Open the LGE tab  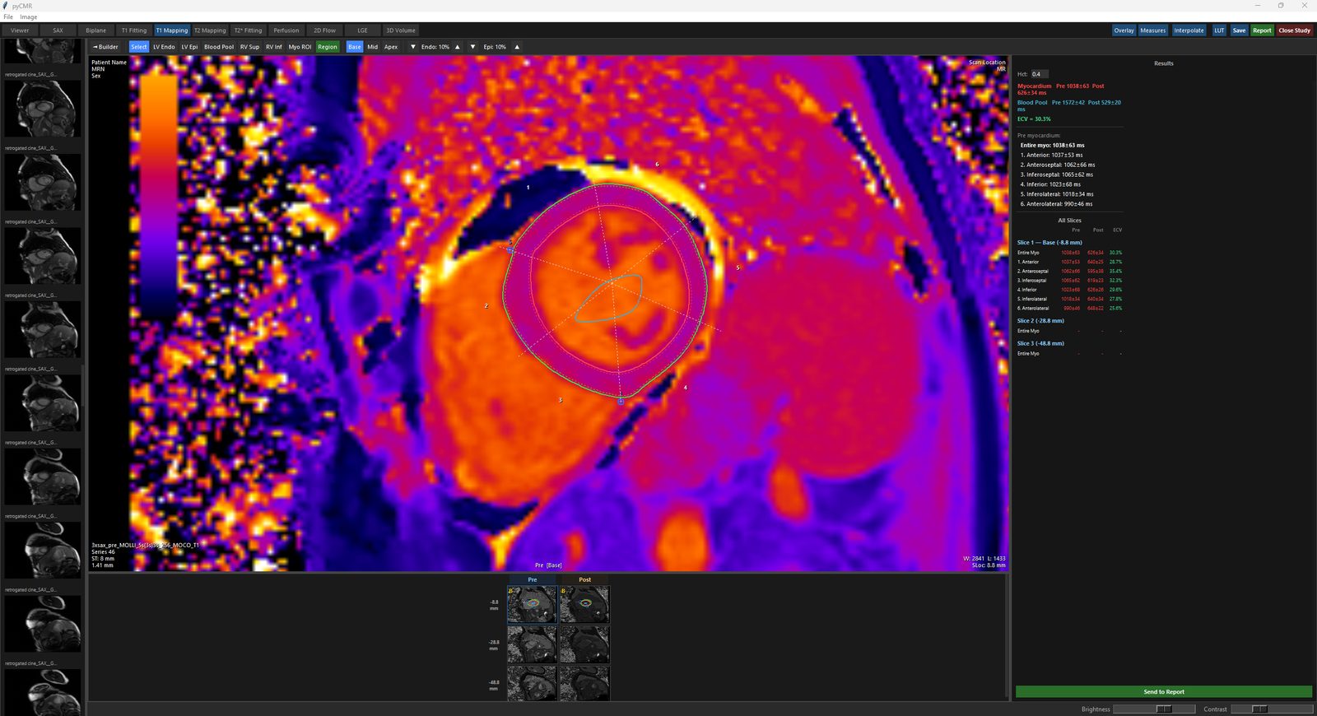click(x=362, y=30)
